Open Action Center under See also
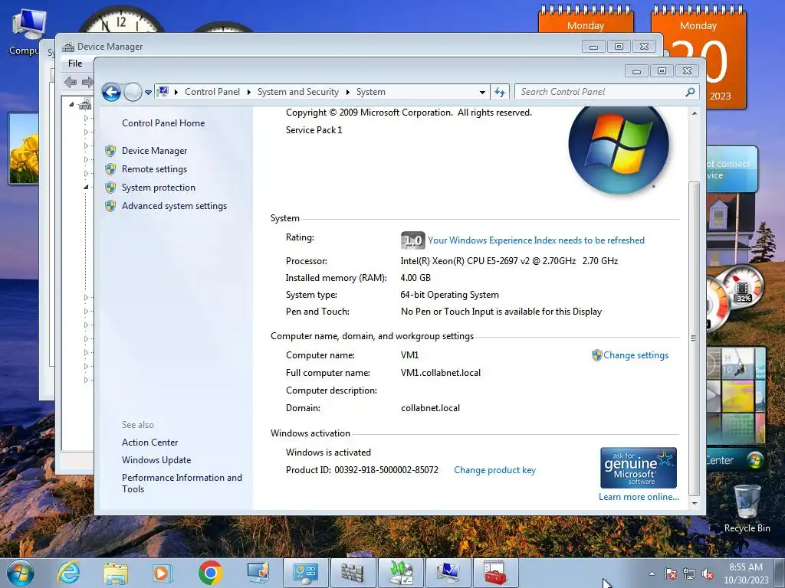This screenshot has width=785, height=588. coord(149,443)
